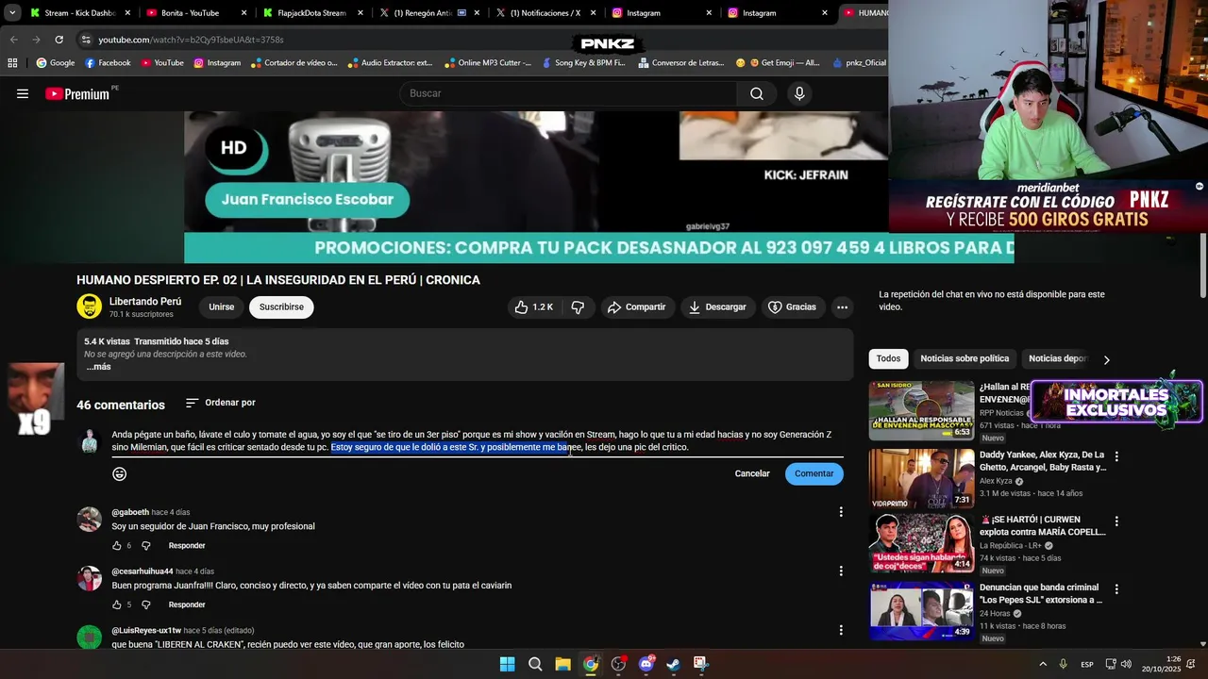Viewport: 1208px width, 679px height.
Task: Select Todos filter chip
Action: coord(888,358)
